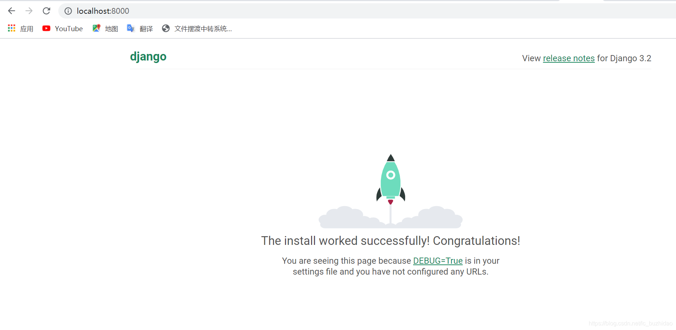Reload the page with the refresh icon
The image size is (676, 330).
(46, 11)
